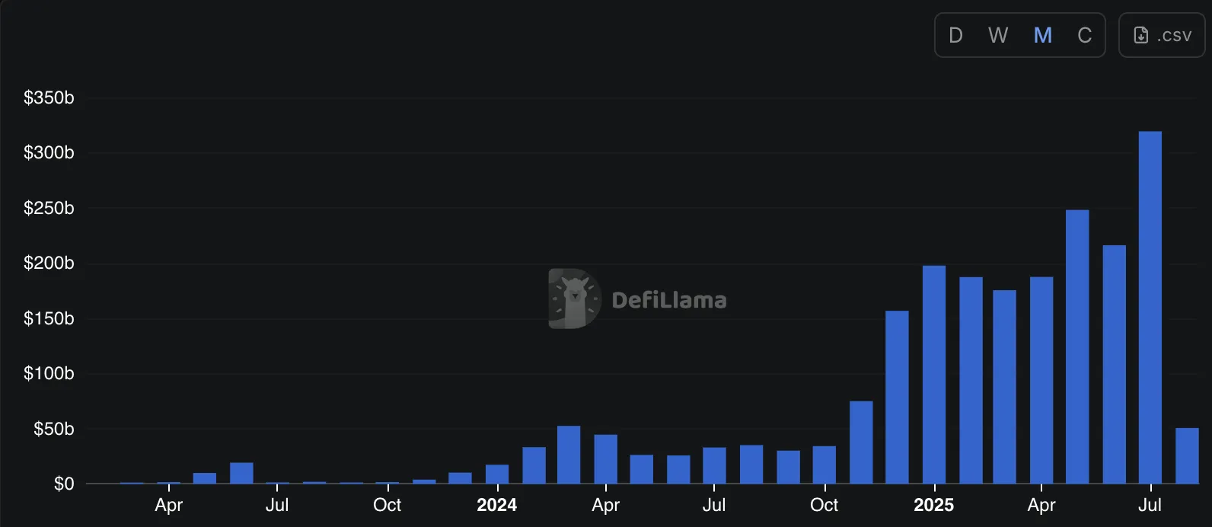The width and height of the screenshot is (1212, 527).
Task: Click the DefiLlama llama logo watermark
Action: (x=574, y=299)
